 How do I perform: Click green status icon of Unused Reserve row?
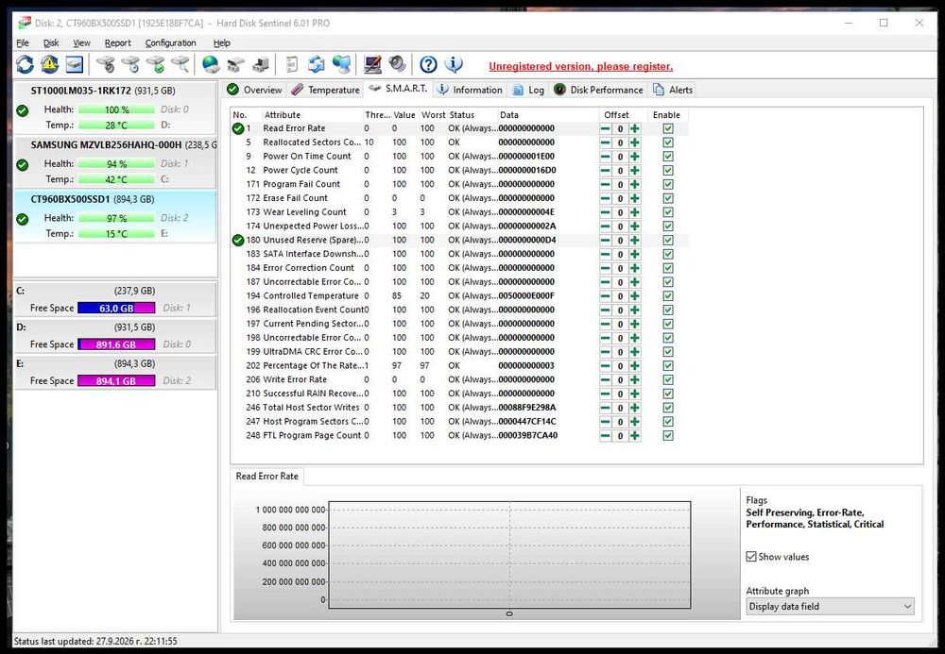click(x=238, y=240)
